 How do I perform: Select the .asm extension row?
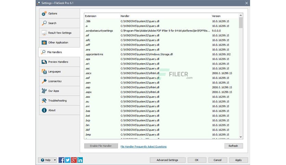tap(161, 83)
